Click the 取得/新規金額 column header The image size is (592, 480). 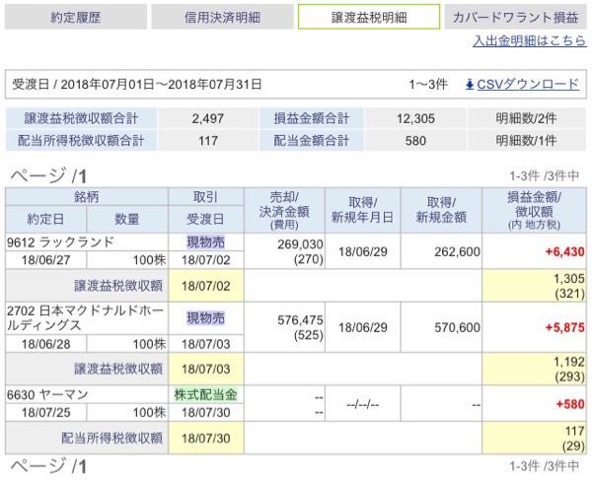(441, 210)
